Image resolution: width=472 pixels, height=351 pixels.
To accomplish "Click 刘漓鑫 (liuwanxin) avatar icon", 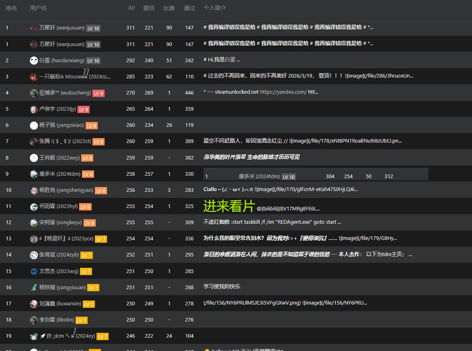I will click(34, 304).
